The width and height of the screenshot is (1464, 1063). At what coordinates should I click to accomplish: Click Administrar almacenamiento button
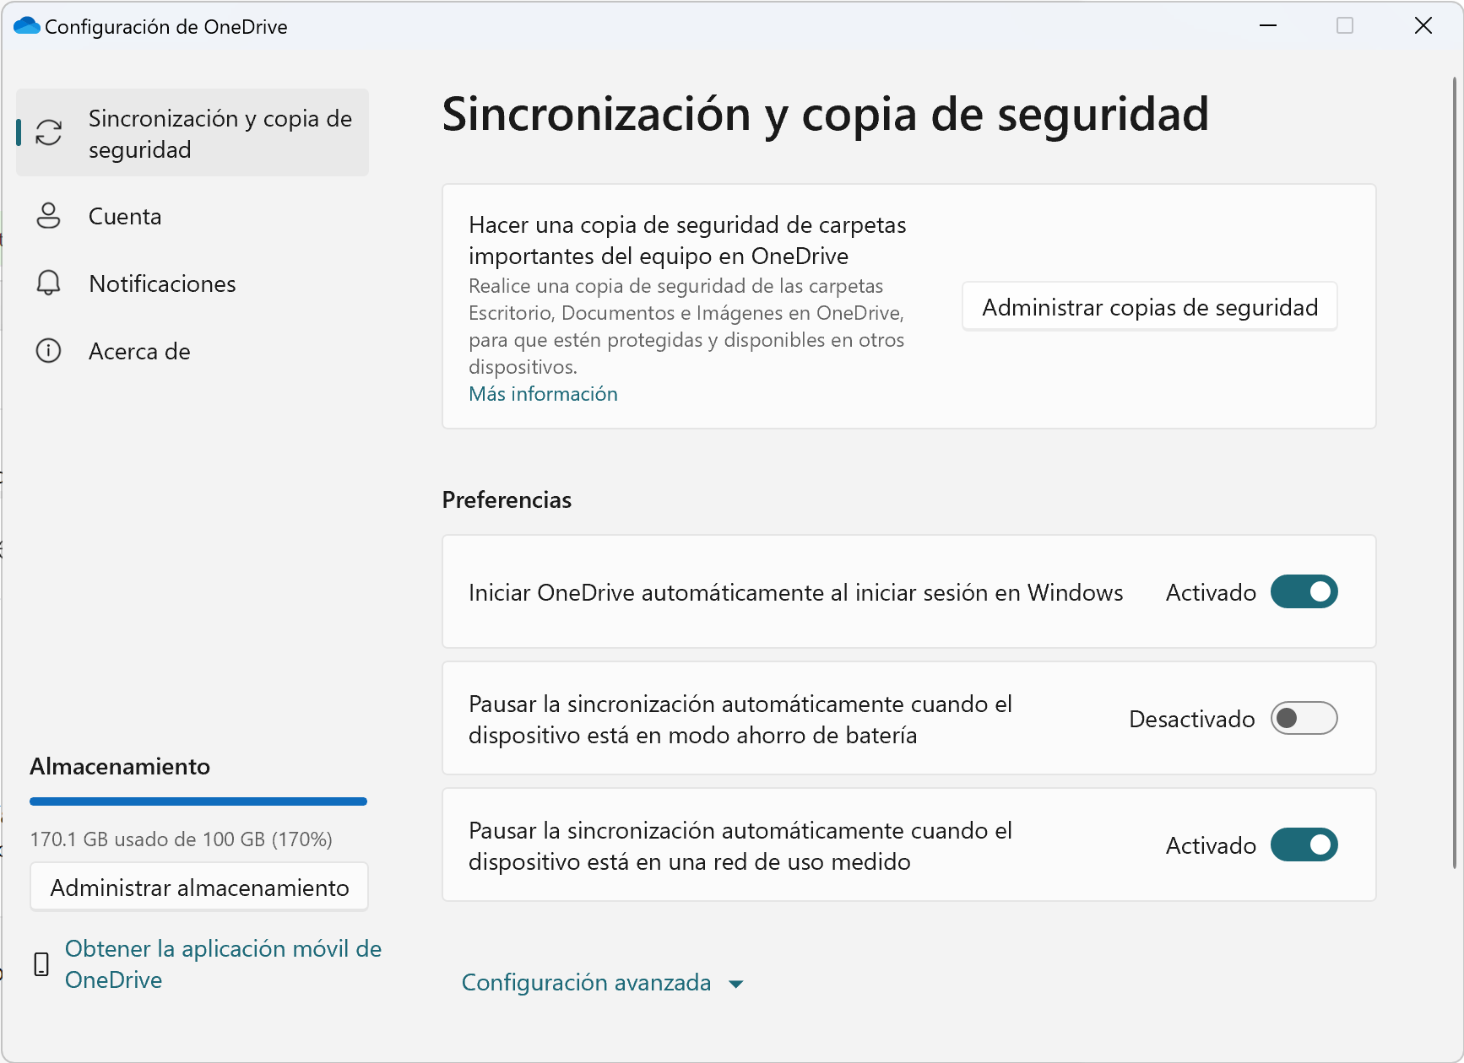click(x=199, y=888)
